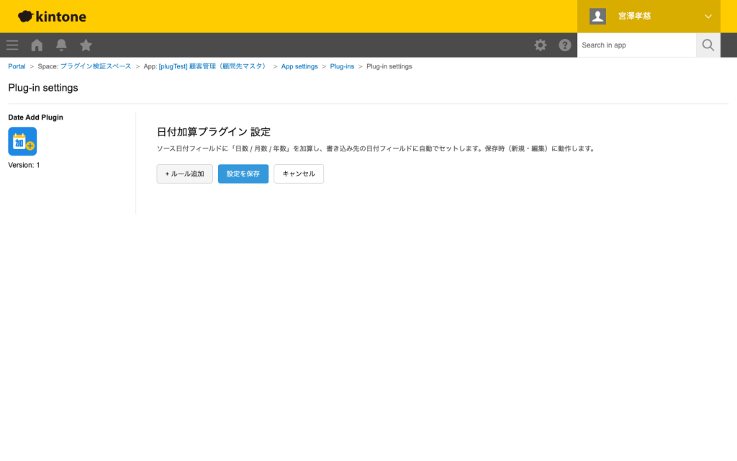The height and width of the screenshot is (461, 737).
Task: Open the notifications bell
Action: 61,45
